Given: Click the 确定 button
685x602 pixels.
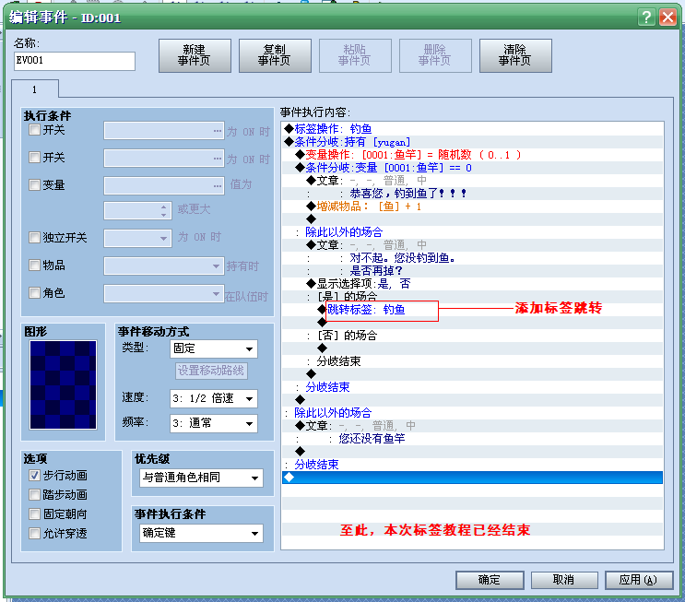Looking at the screenshot, I should click(490, 580).
